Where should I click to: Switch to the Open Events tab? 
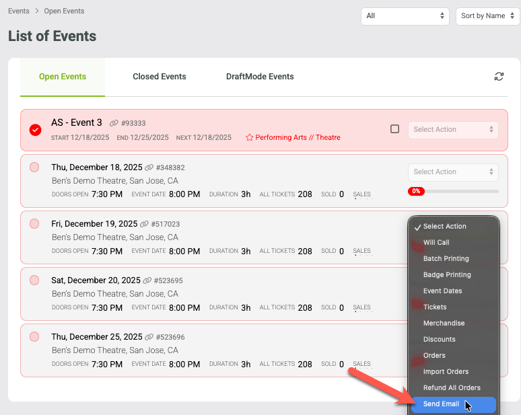[63, 77]
